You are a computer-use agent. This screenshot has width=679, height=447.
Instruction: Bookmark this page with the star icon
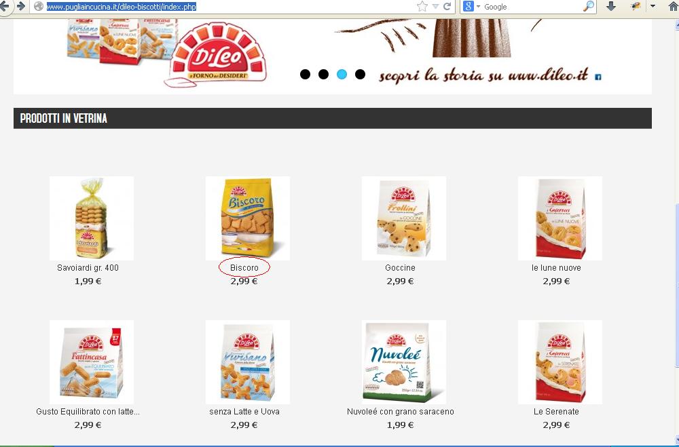[422, 7]
